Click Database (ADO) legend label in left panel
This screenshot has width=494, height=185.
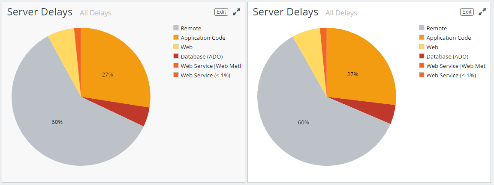202,56
